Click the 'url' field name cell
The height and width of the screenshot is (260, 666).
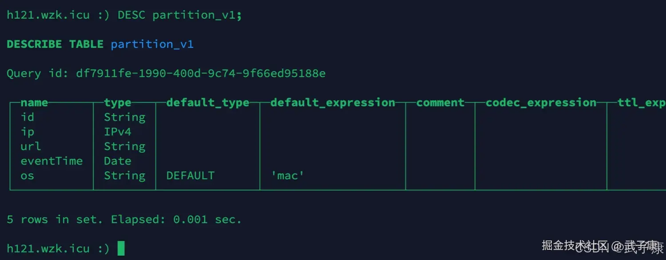(x=31, y=146)
